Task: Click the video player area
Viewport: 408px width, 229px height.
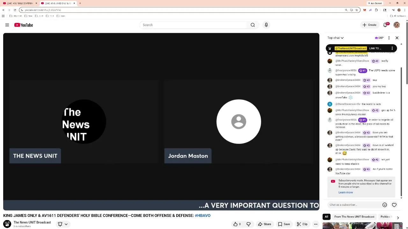Action: 161,121
